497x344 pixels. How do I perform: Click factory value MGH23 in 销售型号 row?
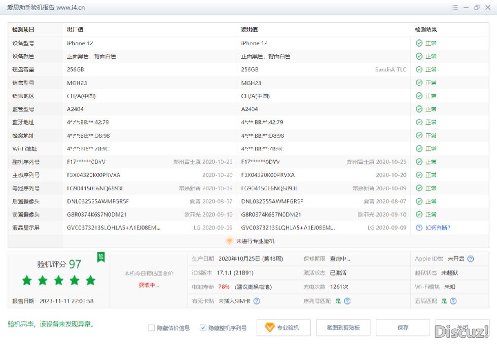(x=77, y=83)
